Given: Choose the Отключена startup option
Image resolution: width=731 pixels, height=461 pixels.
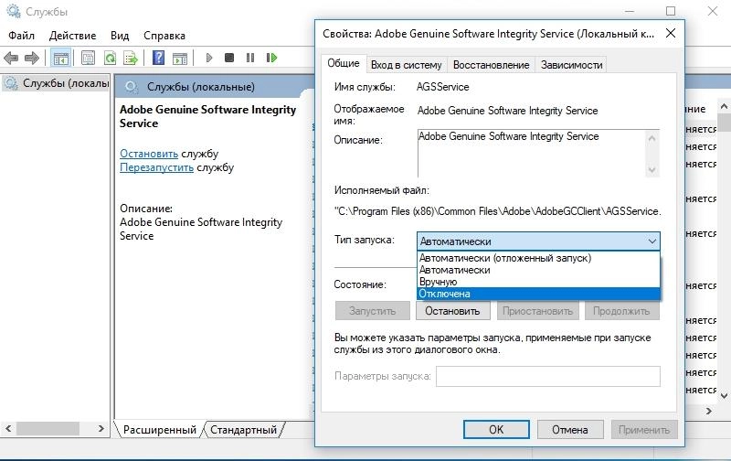Looking at the screenshot, I should pos(538,294).
